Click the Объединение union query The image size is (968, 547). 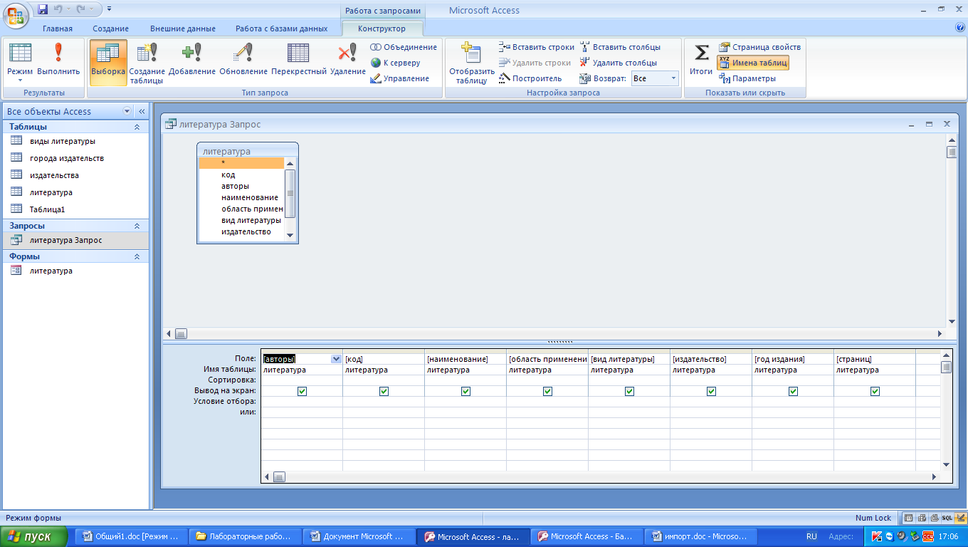(x=404, y=47)
